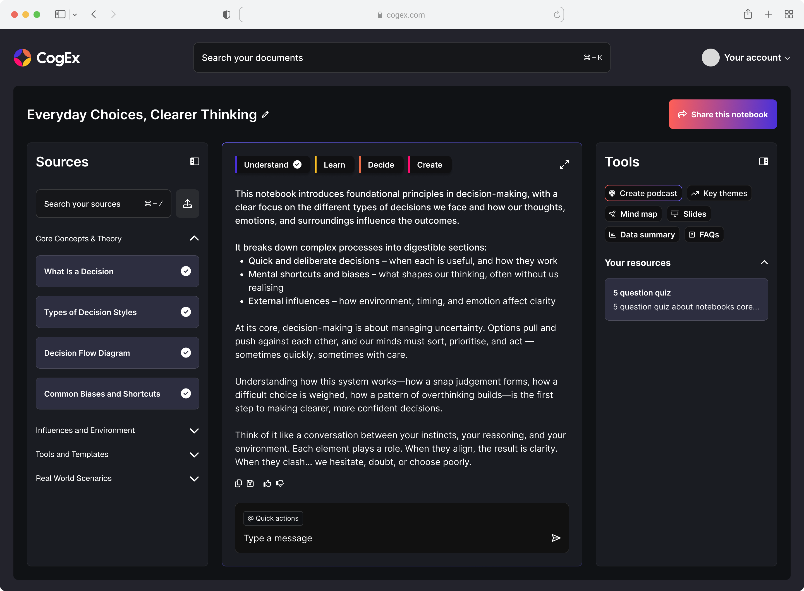Expand the summary to fullscreen
The width and height of the screenshot is (804, 591).
click(x=564, y=164)
